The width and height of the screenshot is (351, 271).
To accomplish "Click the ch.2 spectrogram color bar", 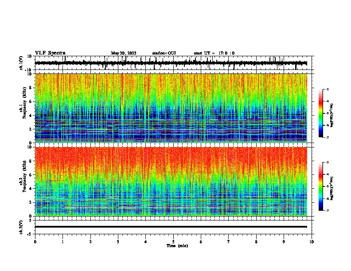I will [321, 186].
